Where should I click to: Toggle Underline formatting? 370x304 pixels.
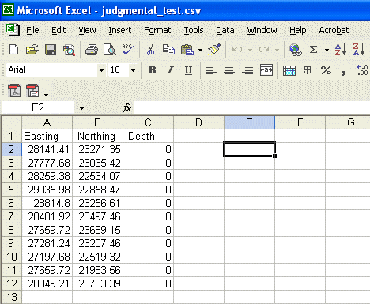click(188, 70)
